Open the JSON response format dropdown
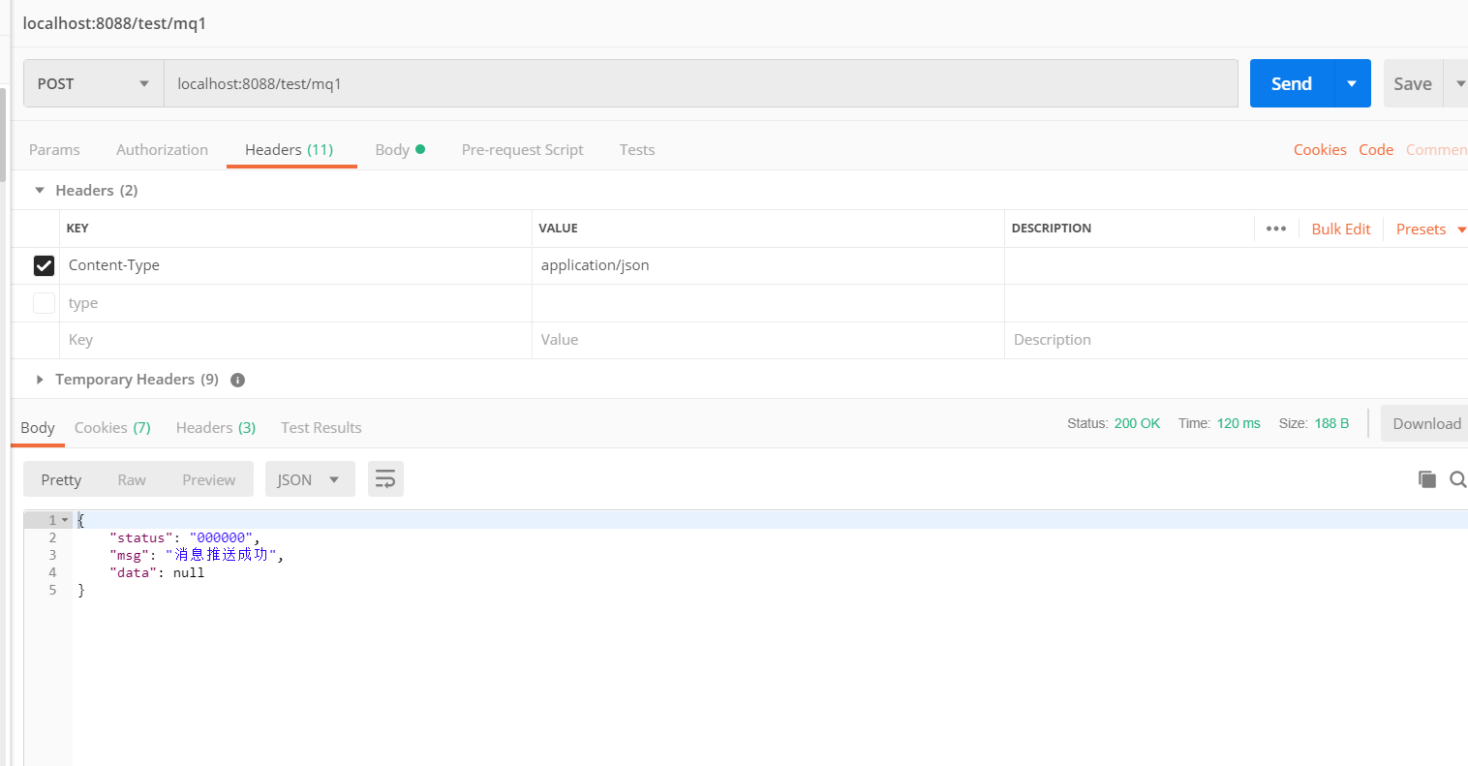Viewport: 1468px width, 766px height. (310, 478)
